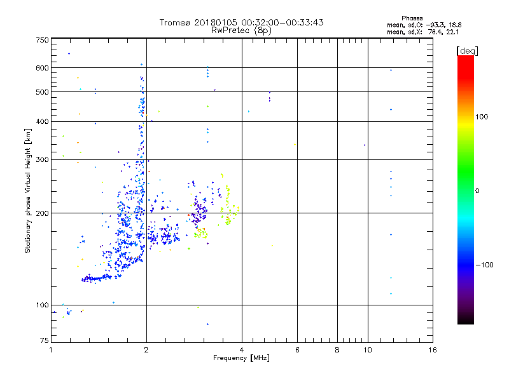This screenshot has width=509, height=381.
Task: Click the x-axis tick label '4'
Action: (242, 350)
